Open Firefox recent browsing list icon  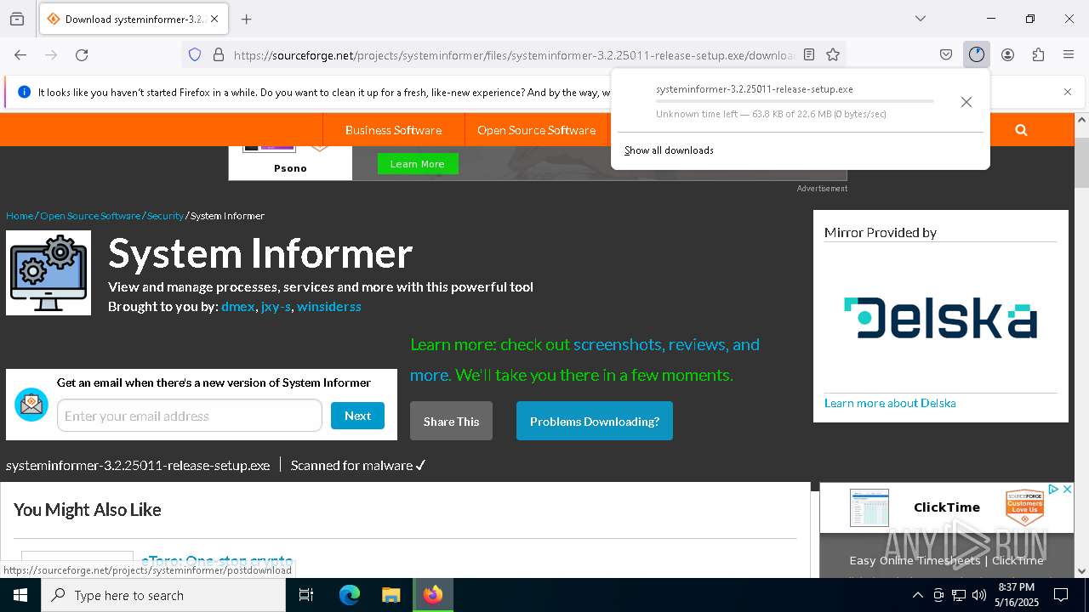coord(17,19)
